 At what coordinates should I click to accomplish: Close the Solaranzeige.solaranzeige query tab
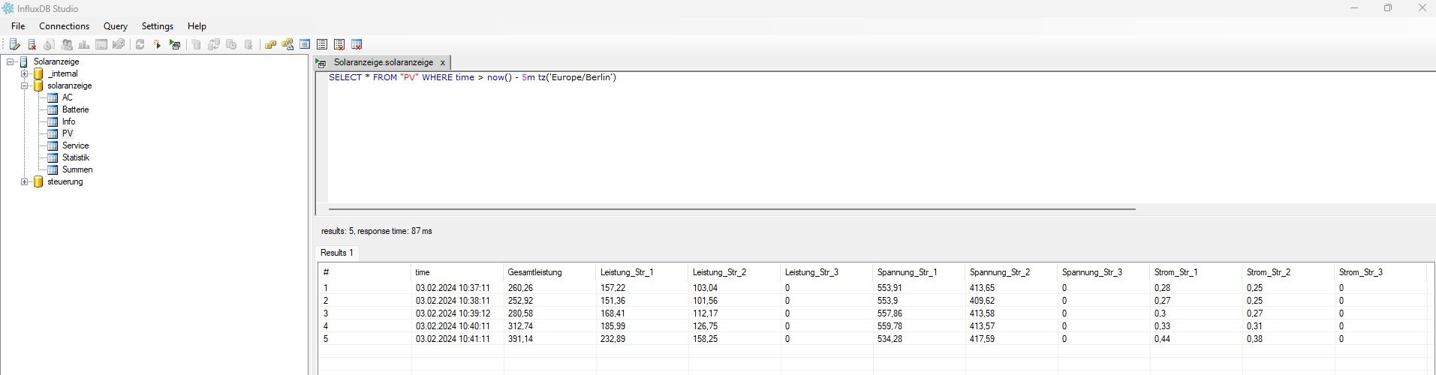point(442,63)
